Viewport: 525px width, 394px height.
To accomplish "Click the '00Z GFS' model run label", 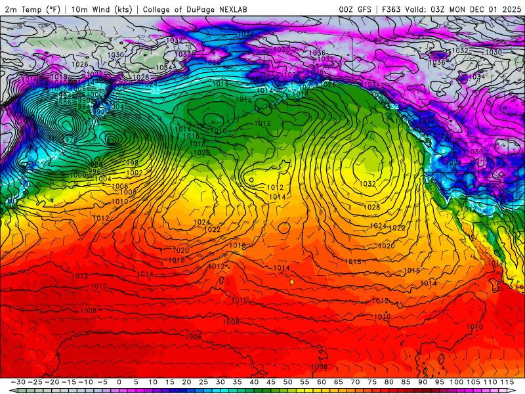I will point(355,9).
